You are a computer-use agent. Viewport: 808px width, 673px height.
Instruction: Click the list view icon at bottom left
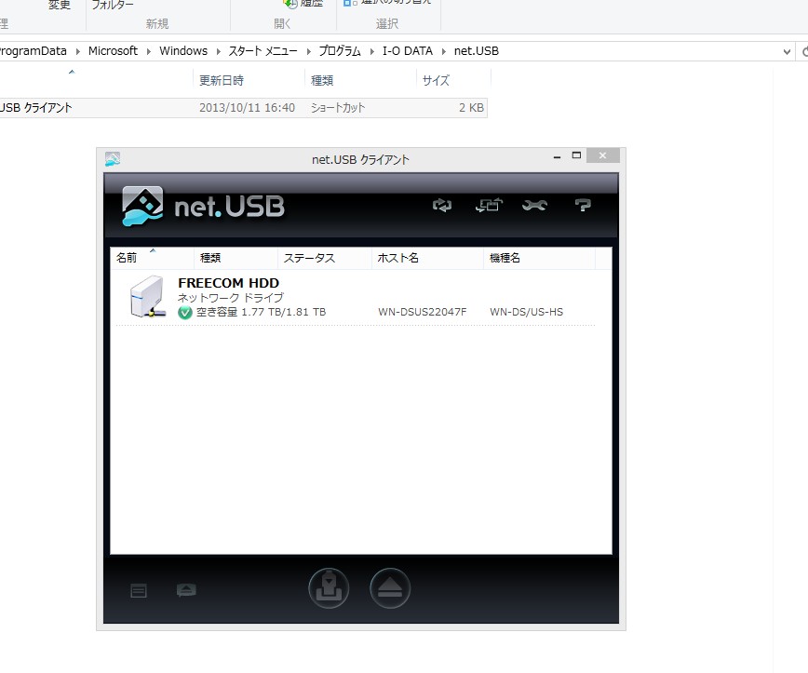[139, 590]
